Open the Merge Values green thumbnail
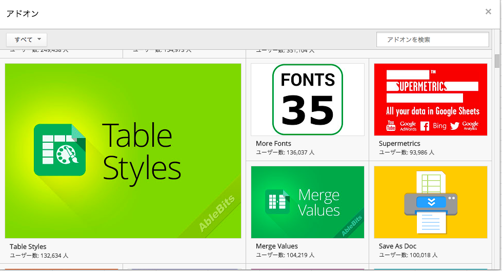 click(x=308, y=202)
